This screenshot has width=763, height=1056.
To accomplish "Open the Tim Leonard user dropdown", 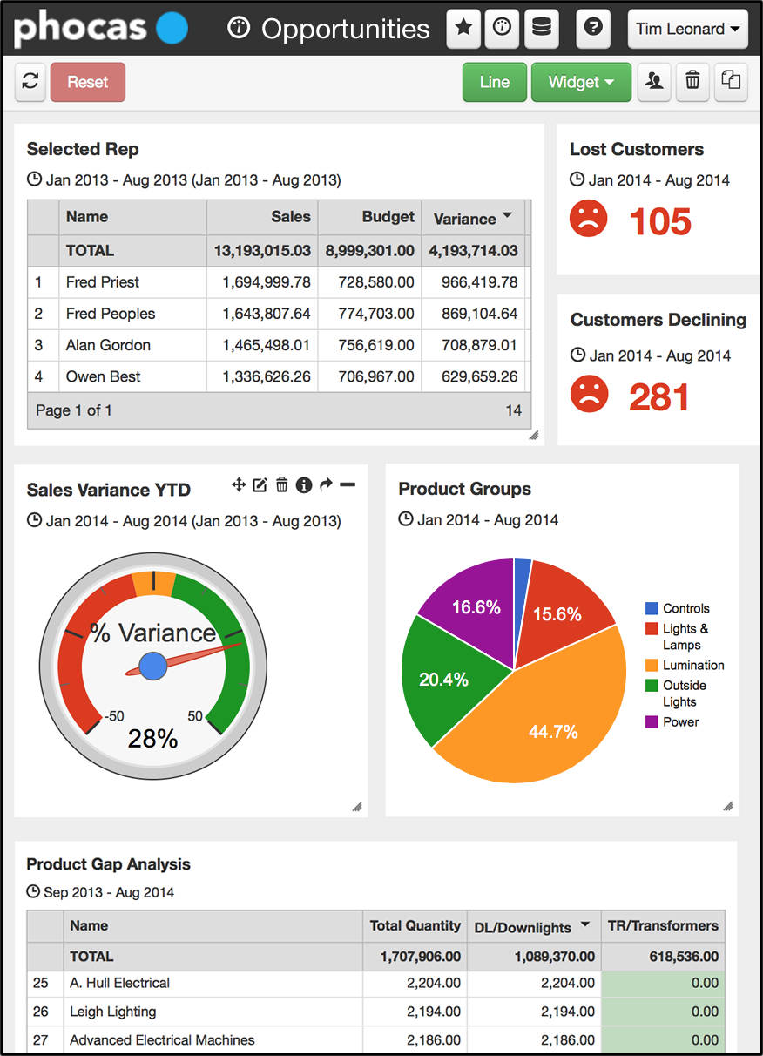I will [687, 29].
